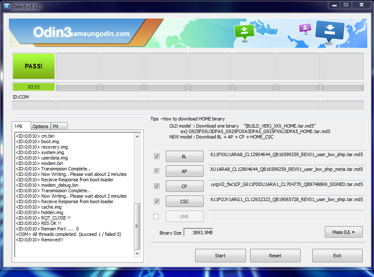
Task: Uncheck the BL file checkbox
Action: point(157,156)
